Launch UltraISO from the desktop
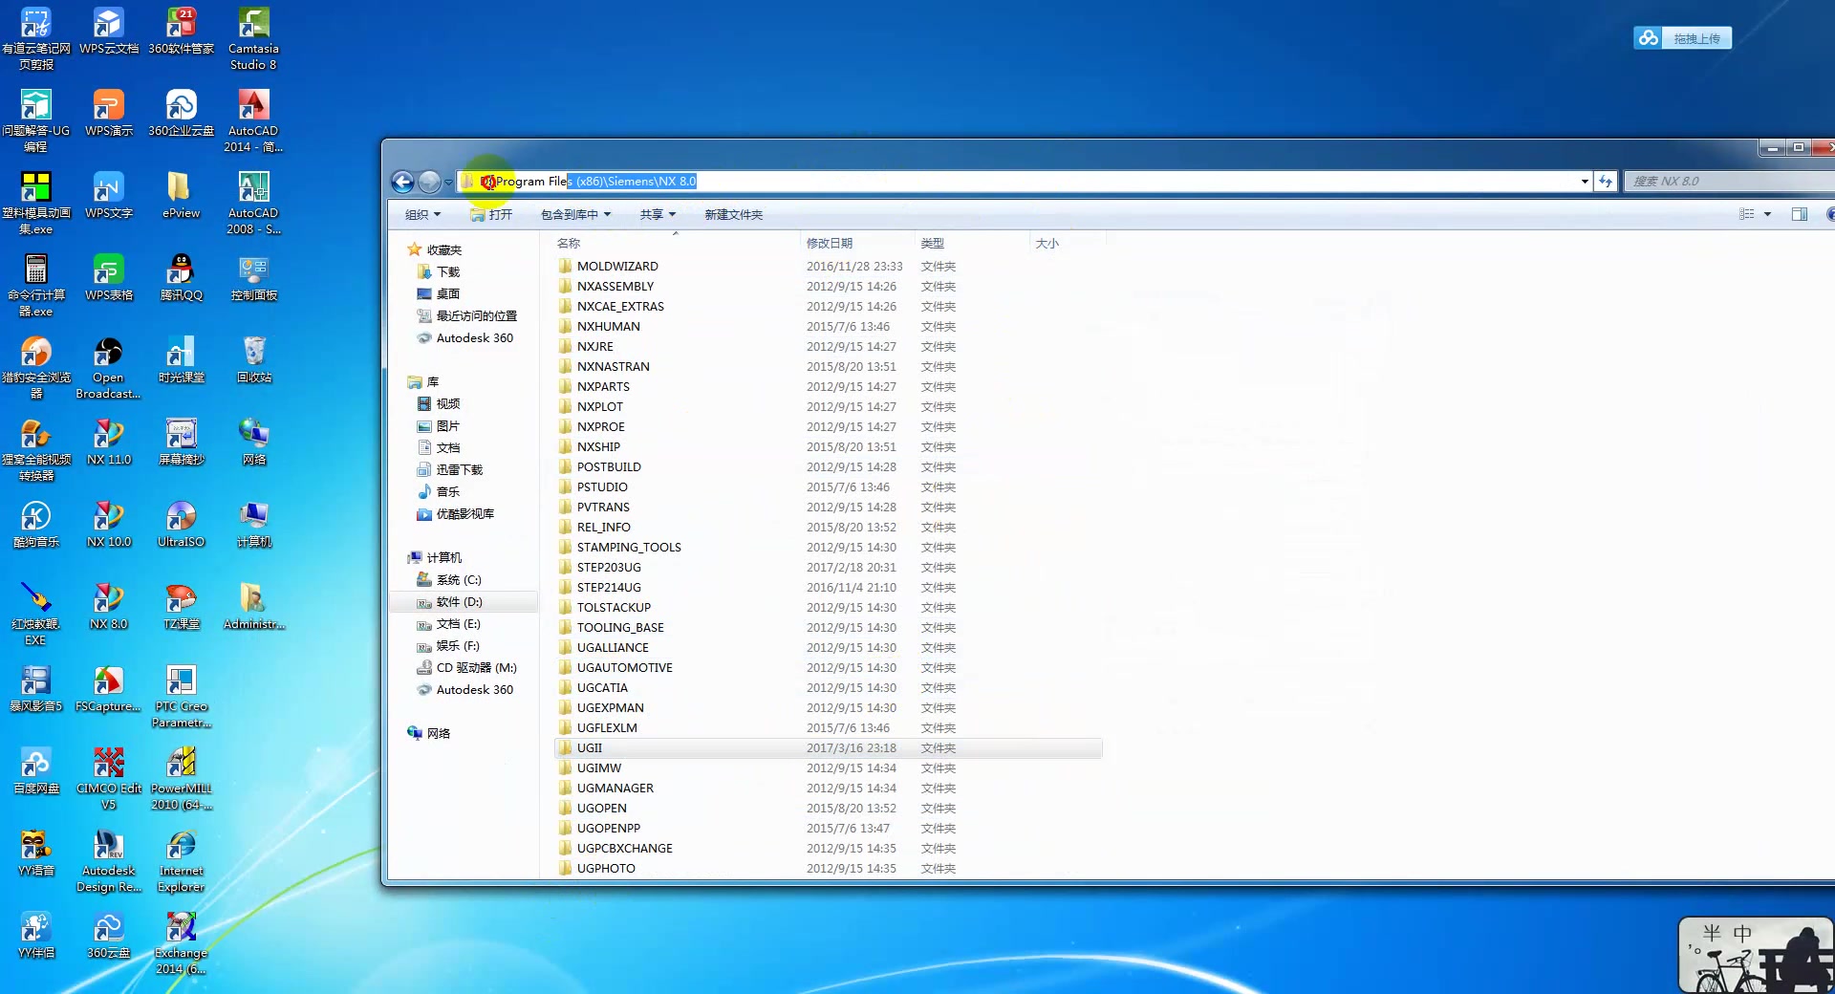This screenshot has width=1835, height=994. [x=181, y=524]
